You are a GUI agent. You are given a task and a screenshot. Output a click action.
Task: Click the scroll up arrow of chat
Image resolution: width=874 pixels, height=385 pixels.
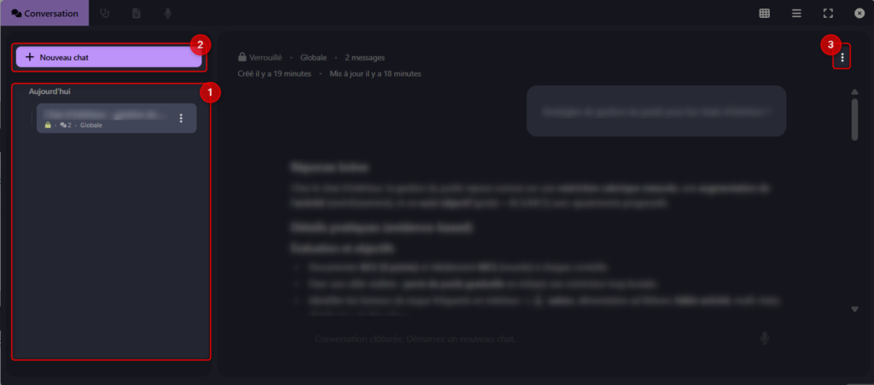point(855,91)
